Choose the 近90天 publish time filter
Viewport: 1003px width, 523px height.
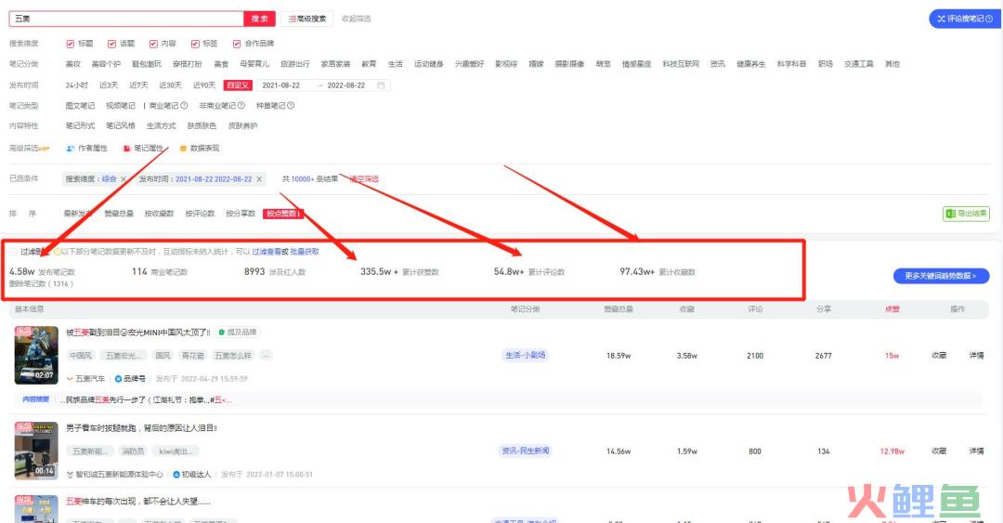tap(204, 85)
